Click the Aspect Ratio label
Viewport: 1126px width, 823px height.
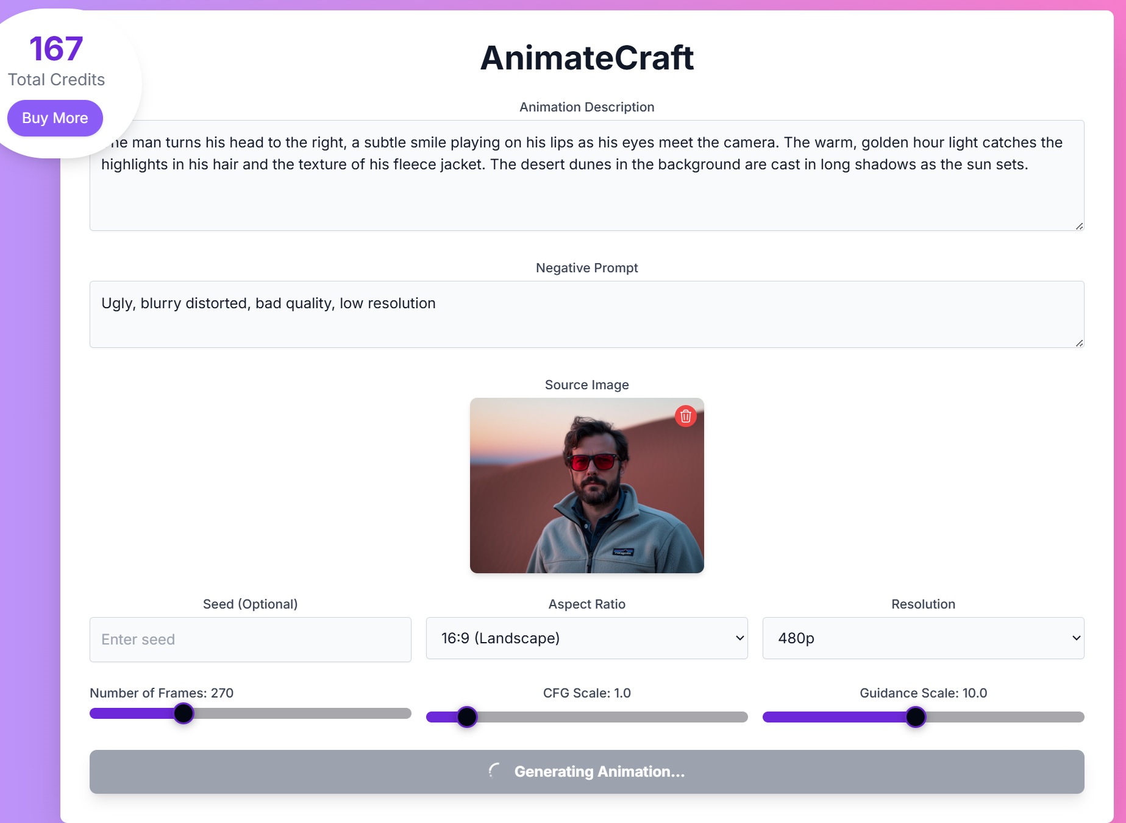pyautogui.click(x=586, y=604)
